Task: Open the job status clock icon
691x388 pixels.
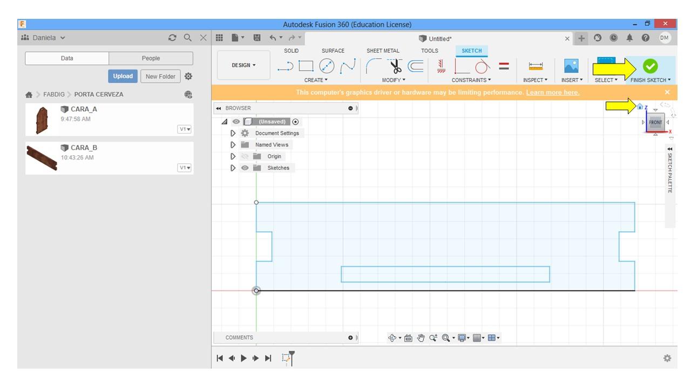Action: pyautogui.click(x=614, y=38)
